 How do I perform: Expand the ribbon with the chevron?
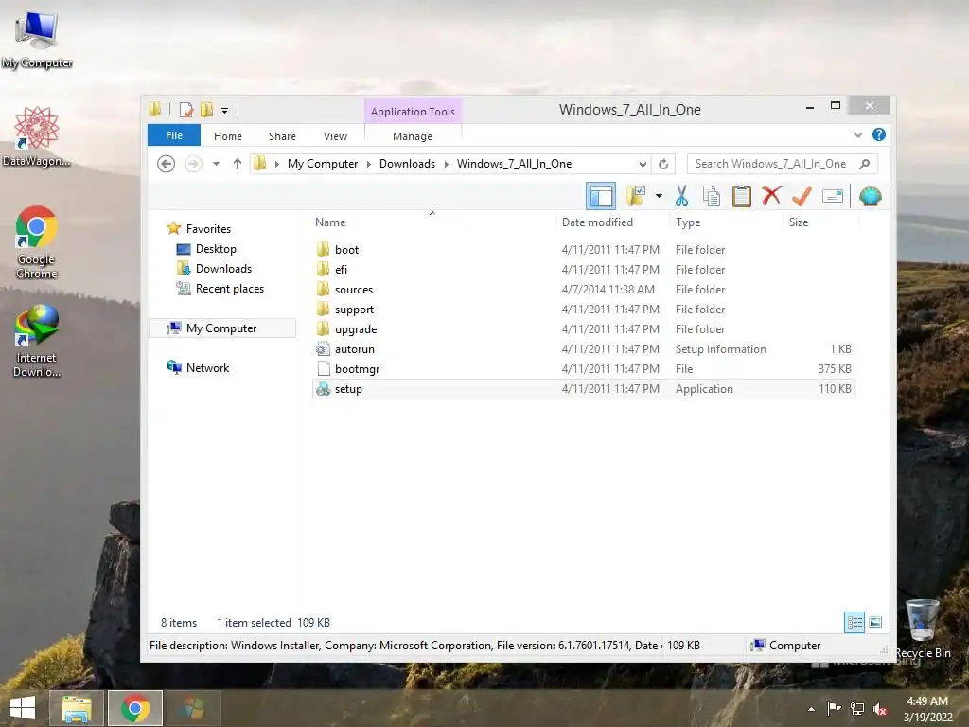point(857,134)
